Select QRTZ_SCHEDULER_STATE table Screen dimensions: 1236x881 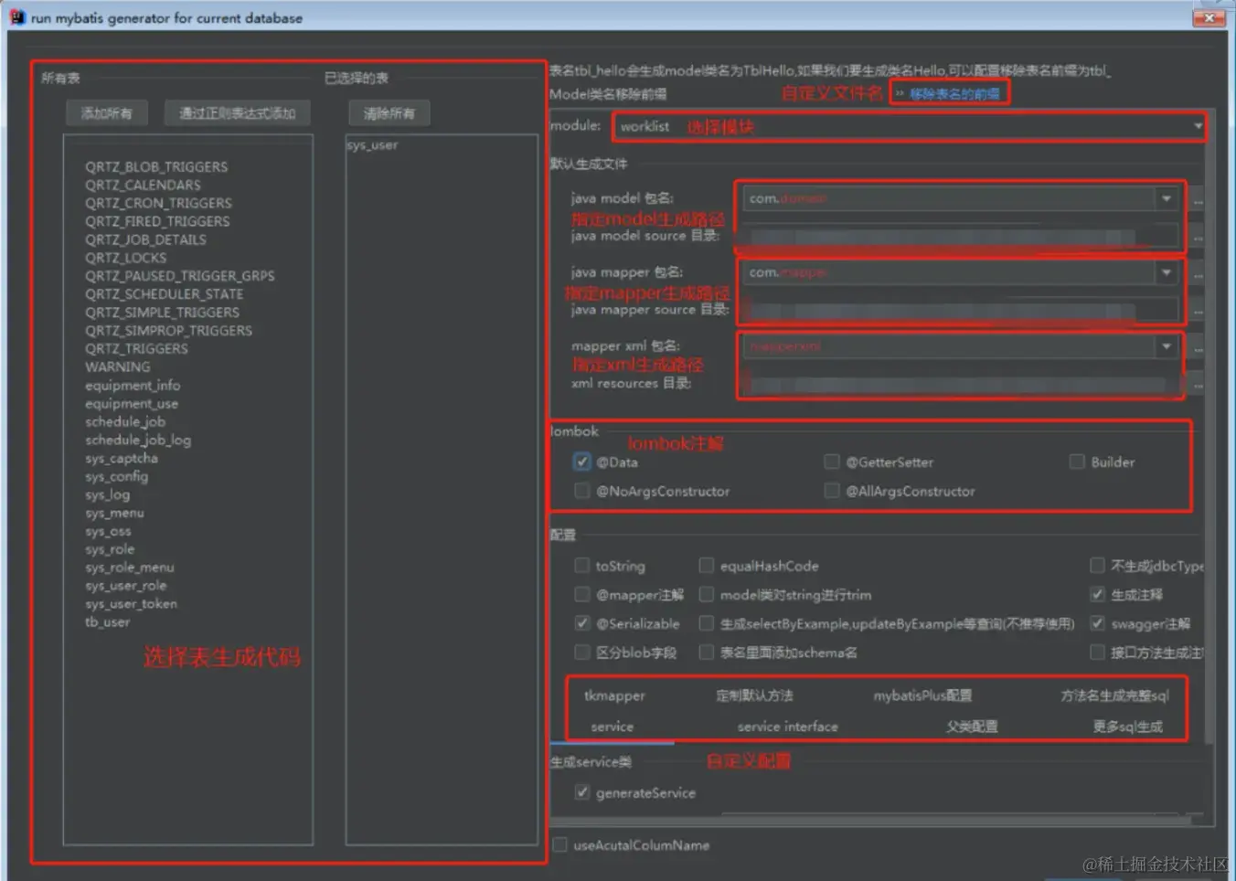point(164,294)
